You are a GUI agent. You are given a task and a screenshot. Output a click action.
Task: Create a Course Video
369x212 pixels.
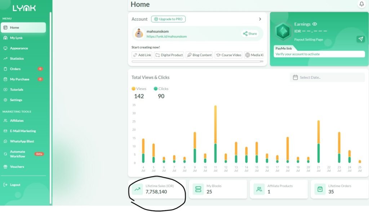[228, 55]
